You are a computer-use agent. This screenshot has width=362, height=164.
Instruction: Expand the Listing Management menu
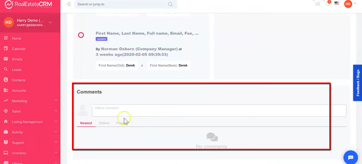[x=56, y=121]
